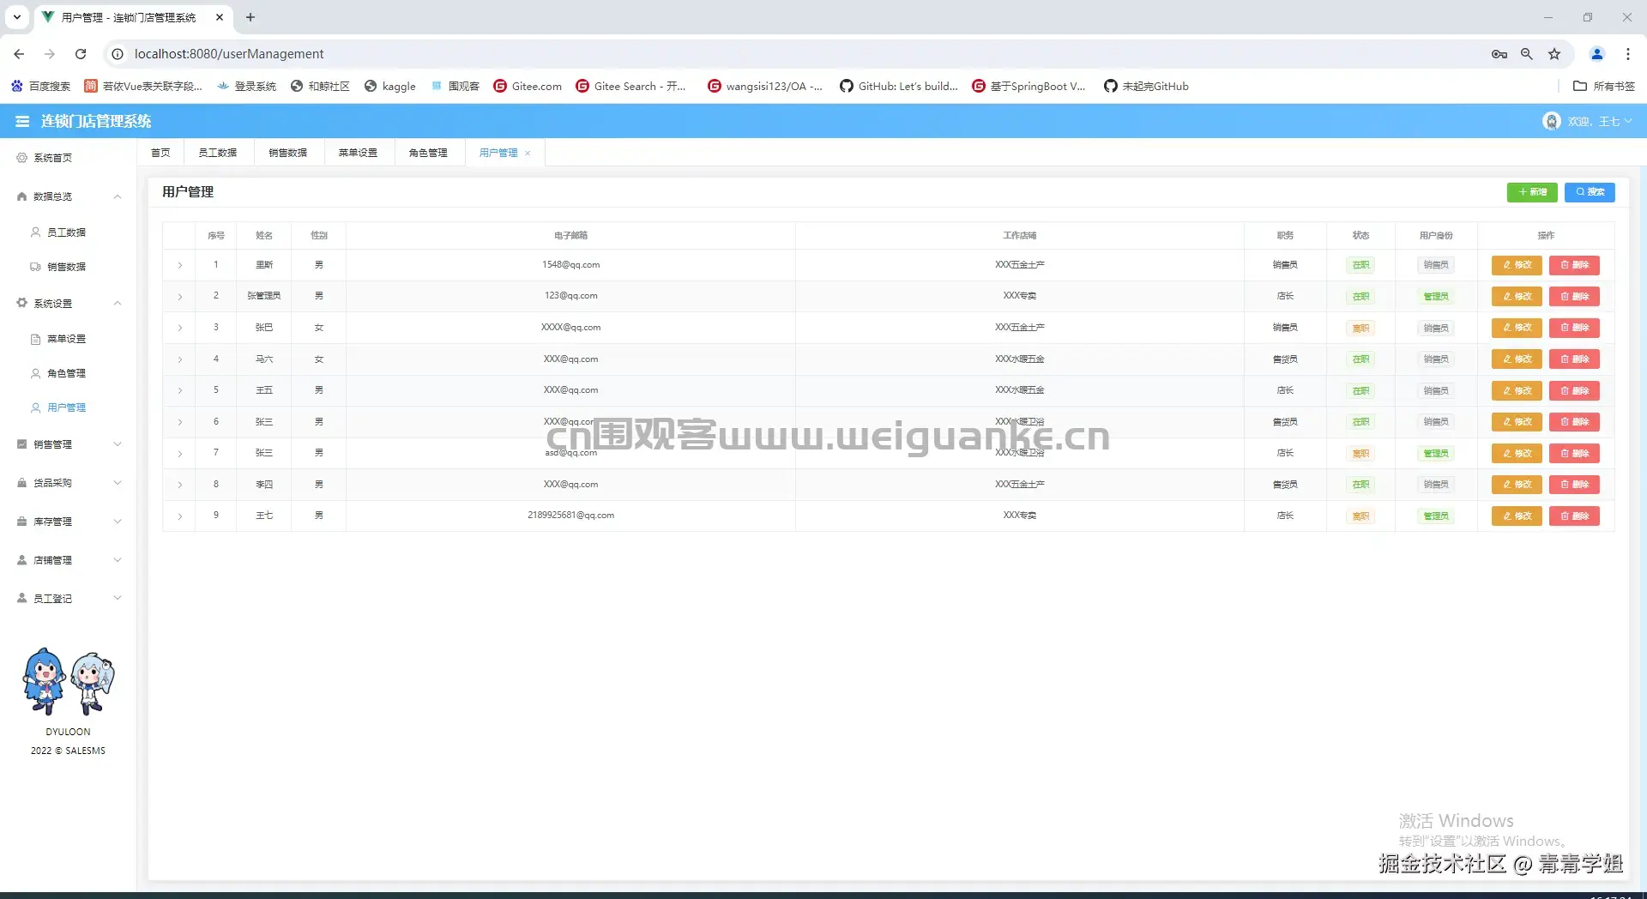This screenshot has width=1647, height=899.
Task: Click 删除 for row 2 张管理员
Action: (x=1574, y=297)
